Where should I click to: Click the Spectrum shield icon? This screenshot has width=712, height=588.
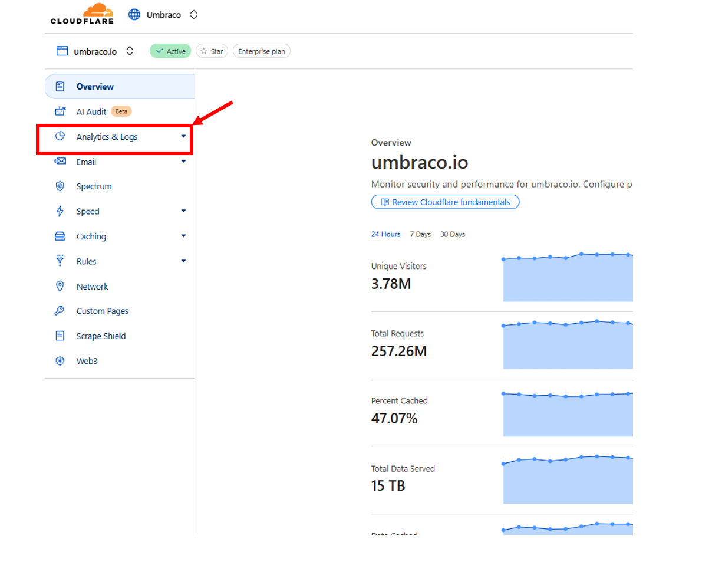[x=60, y=186]
